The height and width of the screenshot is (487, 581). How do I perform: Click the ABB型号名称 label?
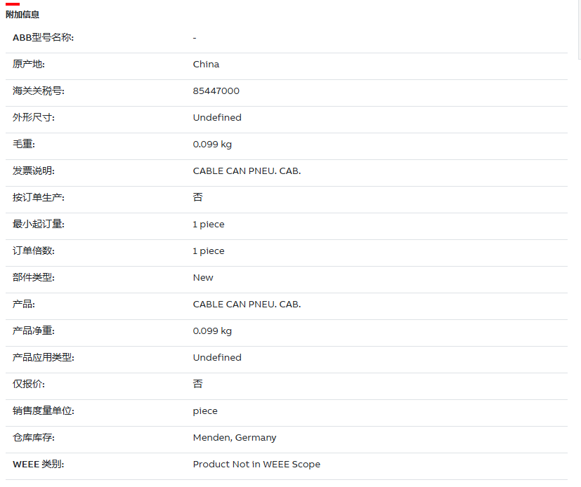click(x=44, y=38)
